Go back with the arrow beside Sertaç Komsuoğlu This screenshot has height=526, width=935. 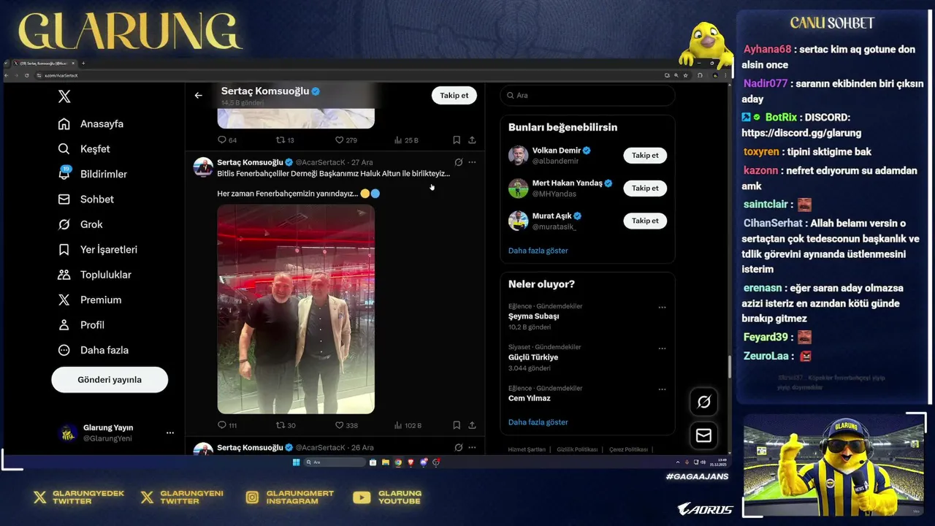[x=198, y=95]
